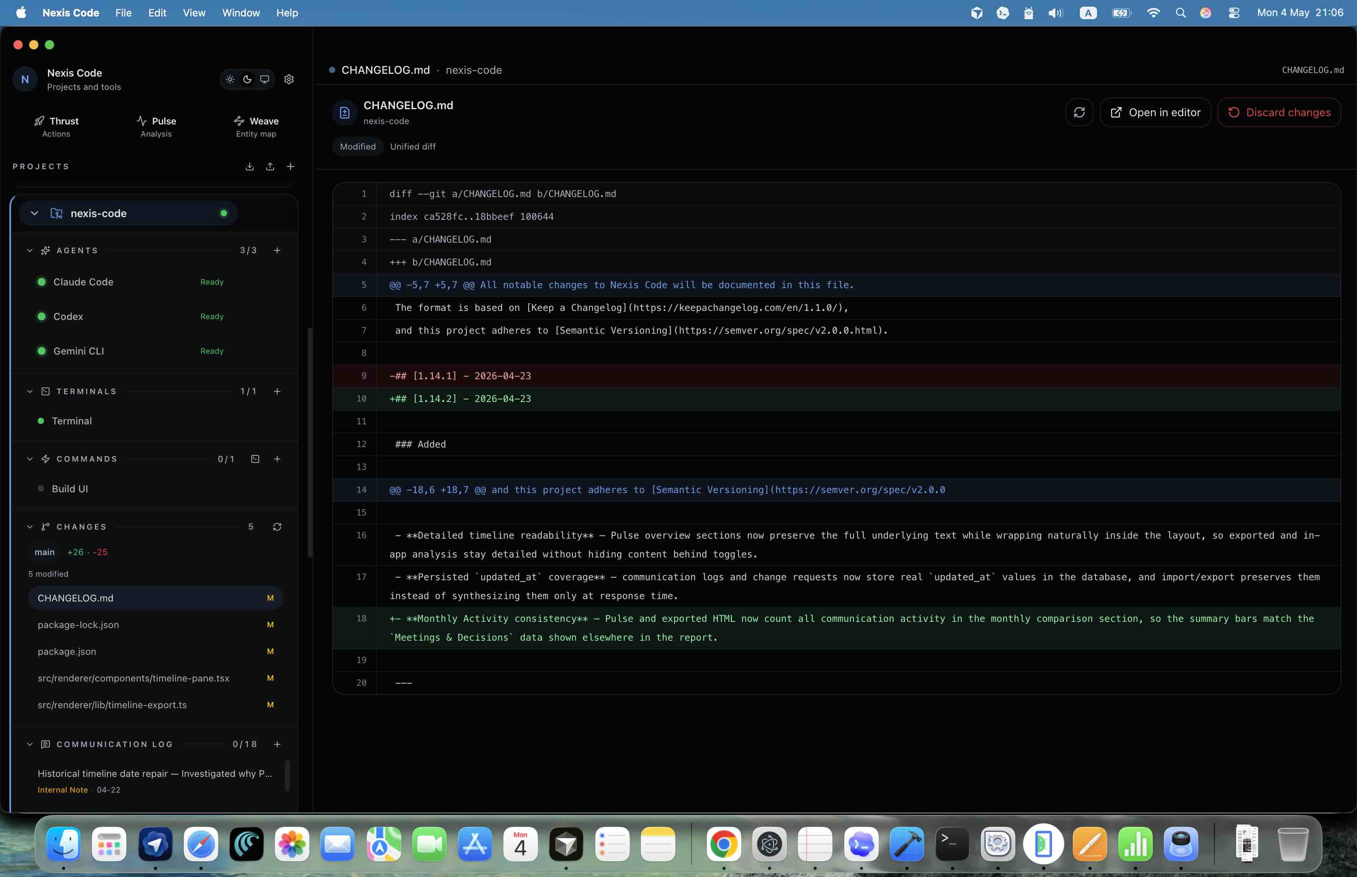
Task: Open timeline-export.ts change
Action: tap(155, 705)
